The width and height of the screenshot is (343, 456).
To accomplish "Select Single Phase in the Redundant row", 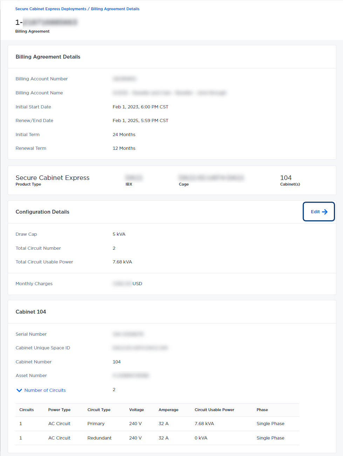I will point(270,438).
